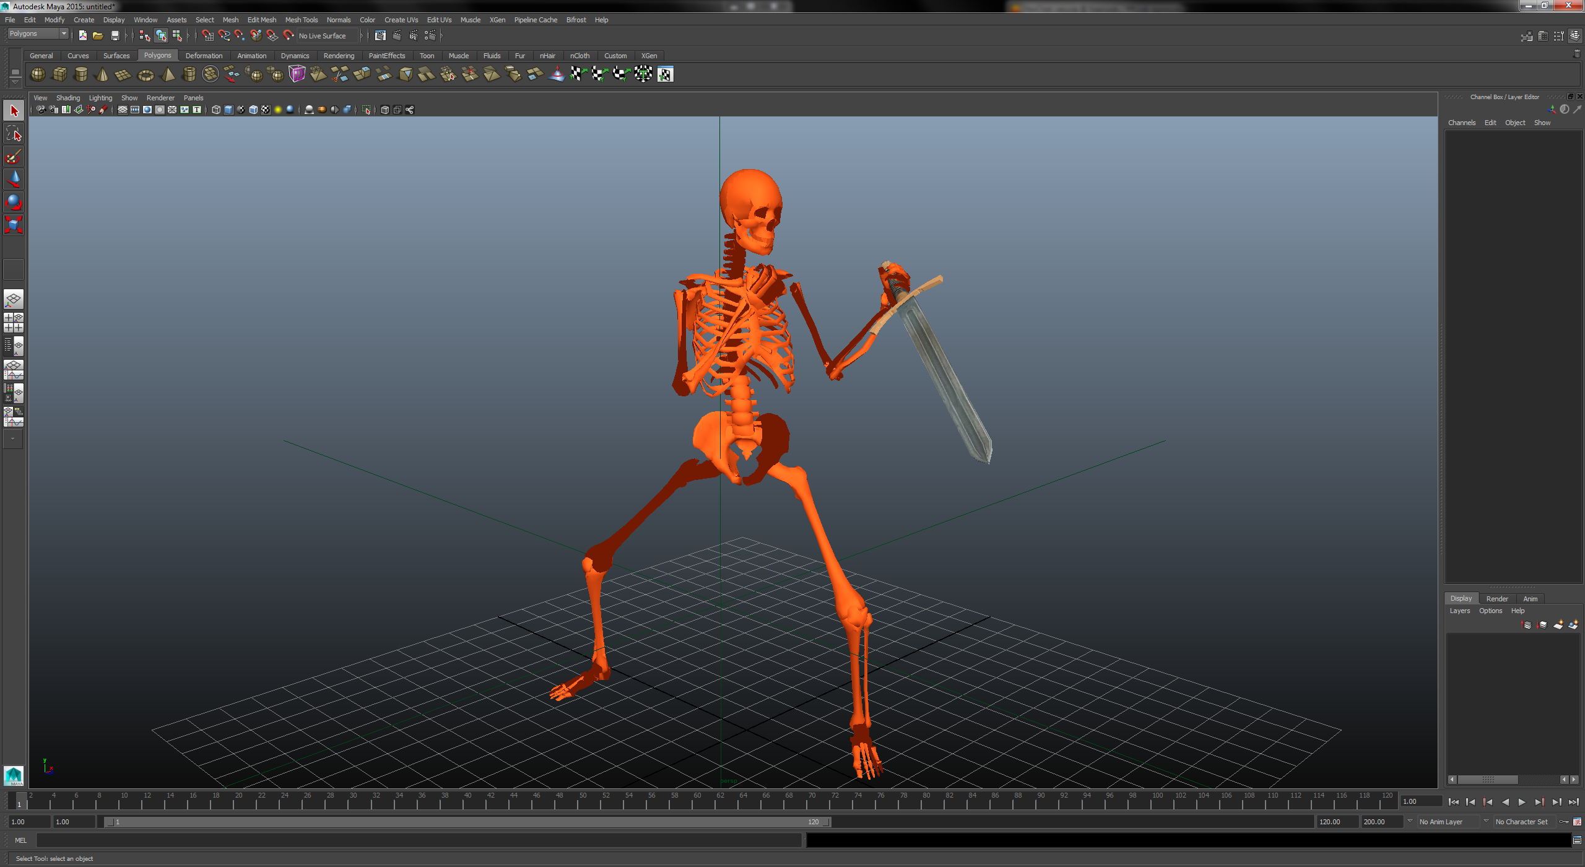The width and height of the screenshot is (1585, 867).
Task: Switch to four view layout
Action: [14, 323]
